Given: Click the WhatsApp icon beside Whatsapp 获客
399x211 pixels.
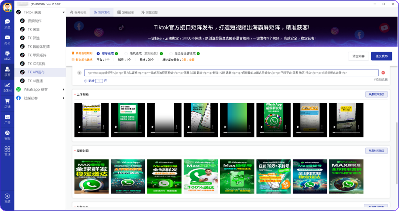Looking at the screenshot, I should coord(19,90).
